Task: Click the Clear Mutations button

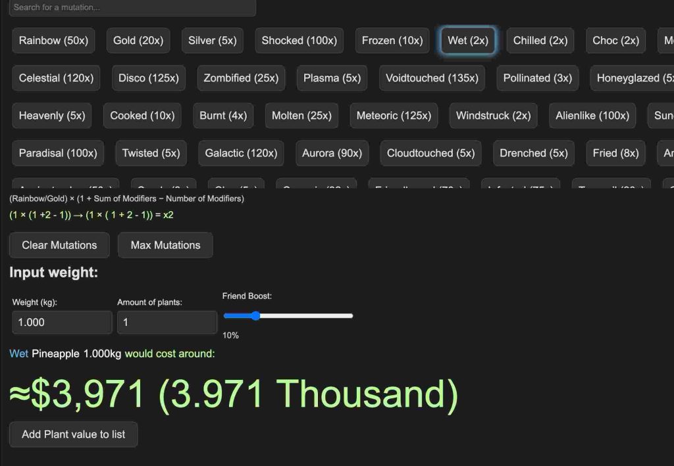Action: [x=59, y=245]
